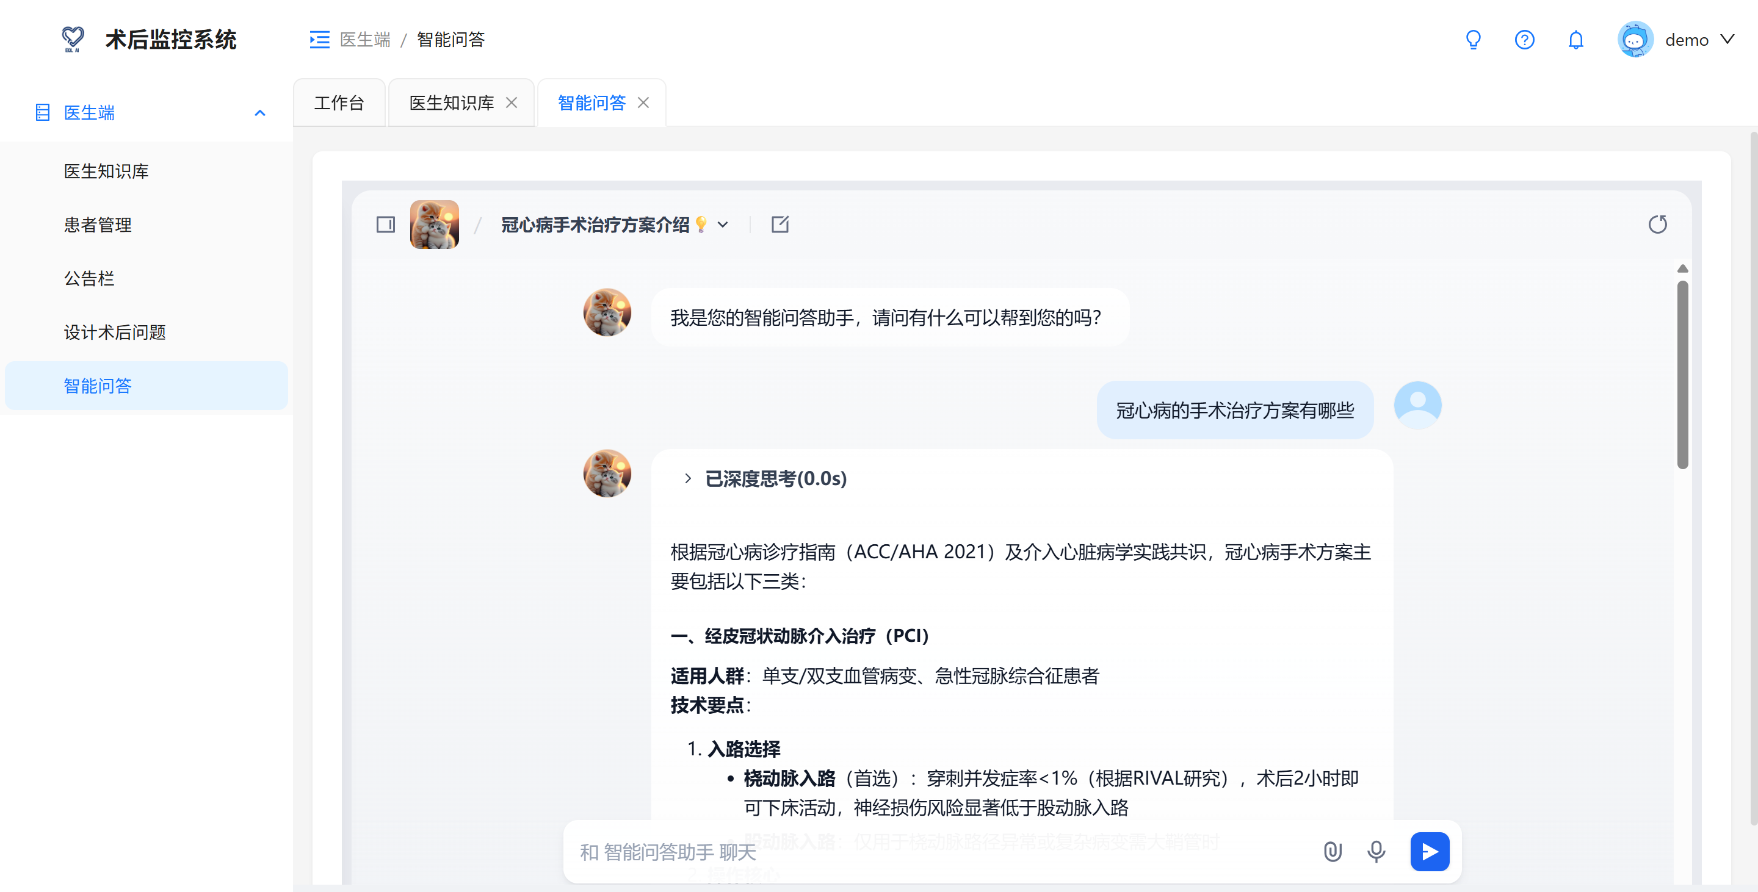Click the user avatar beside the question
This screenshot has height=892, width=1758.
pyautogui.click(x=1417, y=405)
